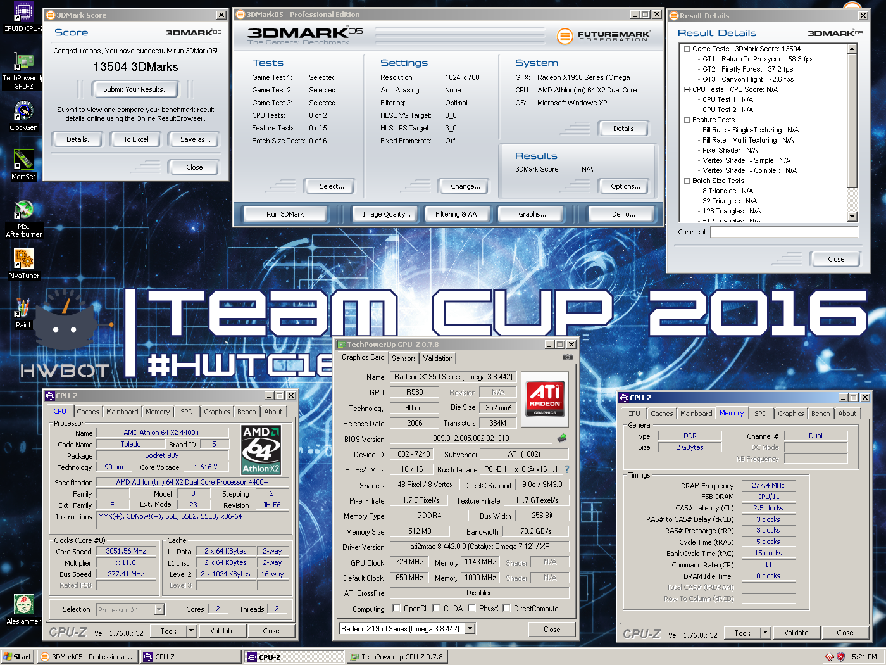This screenshot has width=886, height=665.
Task: Launch ClockGen desktop icon
Action: pos(23,116)
